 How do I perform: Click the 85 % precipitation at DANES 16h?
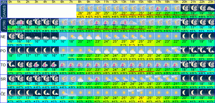(150, 17)
